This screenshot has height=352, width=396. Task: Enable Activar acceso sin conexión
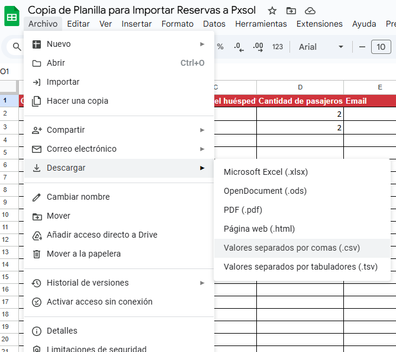click(x=99, y=302)
